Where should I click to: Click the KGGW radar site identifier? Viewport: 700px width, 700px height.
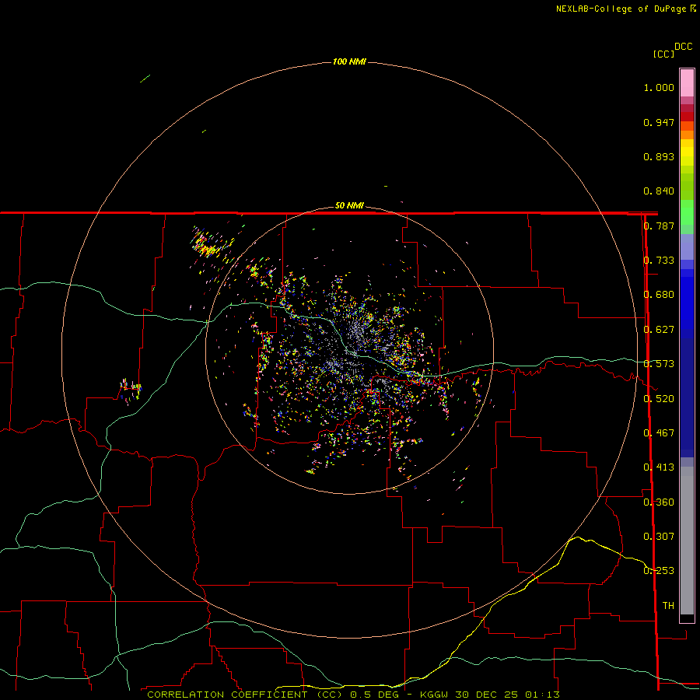point(435,695)
